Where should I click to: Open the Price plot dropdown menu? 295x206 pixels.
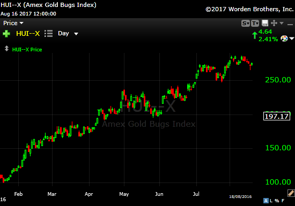[13, 23]
